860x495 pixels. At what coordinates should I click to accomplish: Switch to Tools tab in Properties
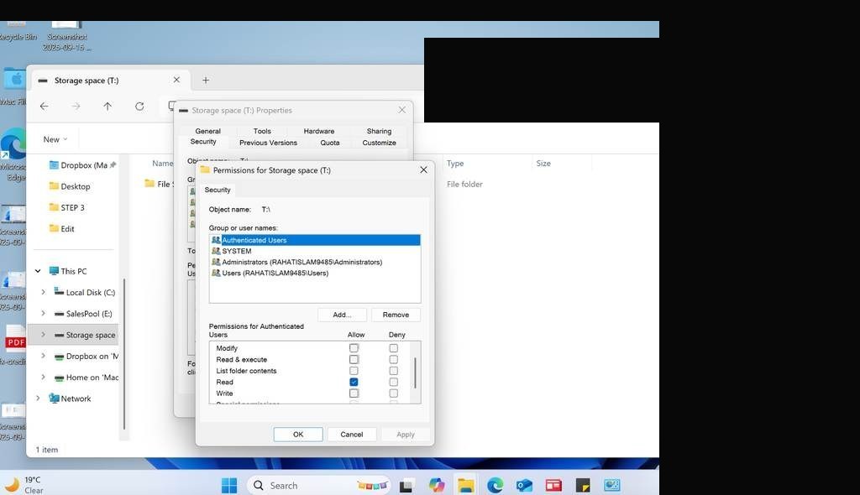click(x=262, y=131)
